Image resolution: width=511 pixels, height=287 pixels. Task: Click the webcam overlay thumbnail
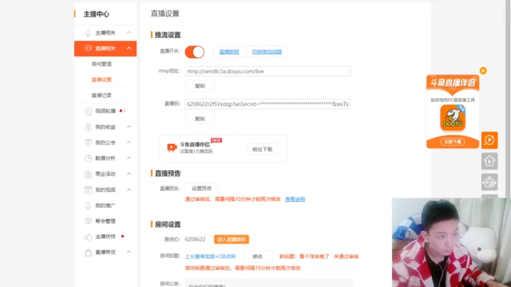click(x=452, y=242)
